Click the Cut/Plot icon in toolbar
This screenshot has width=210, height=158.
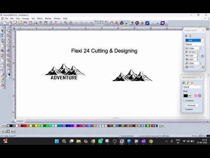point(41,23)
